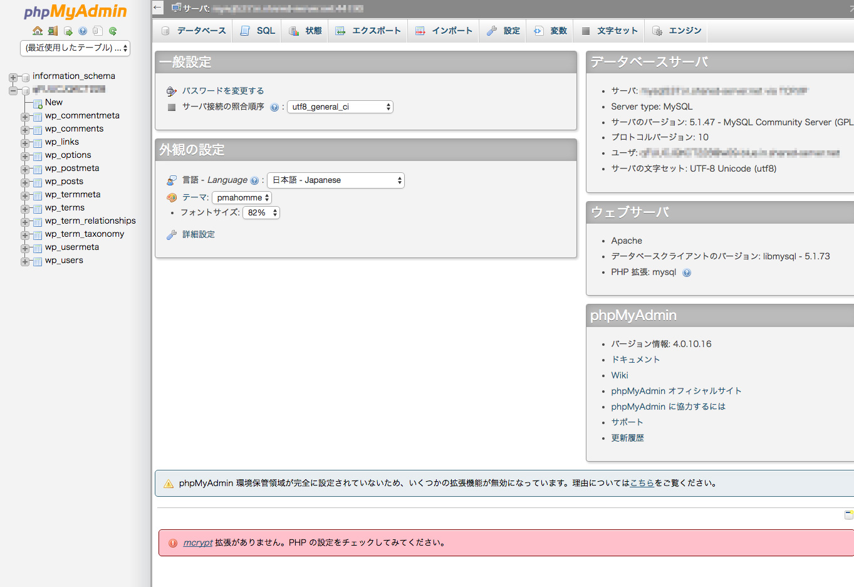Image resolution: width=854 pixels, height=587 pixels.
Task: Open the wp_term_relationships table
Action: click(90, 221)
